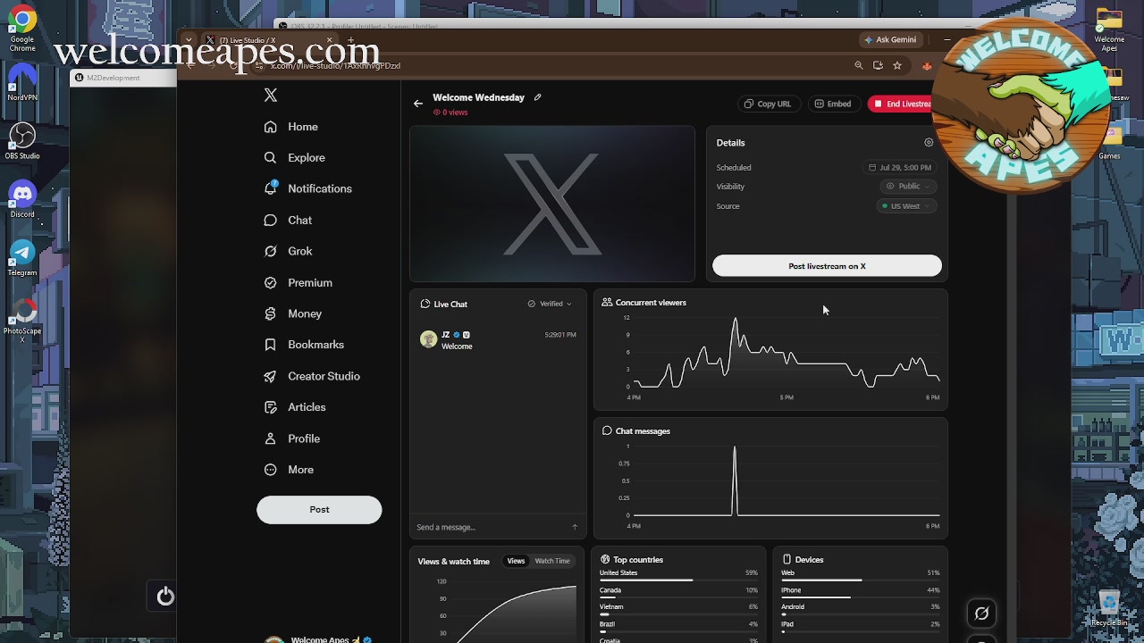Bookmark page with Chrome star icon
The width and height of the screenshot is (1144, 643).
click(x=897, y=65)
